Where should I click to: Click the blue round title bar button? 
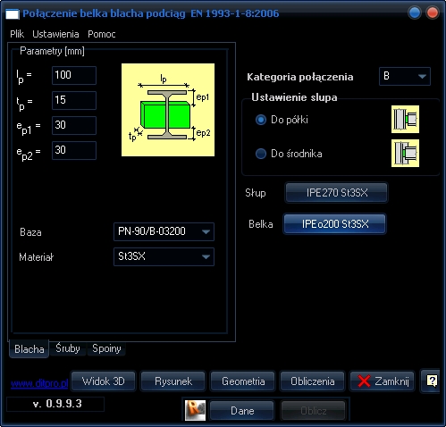[415, 13]
